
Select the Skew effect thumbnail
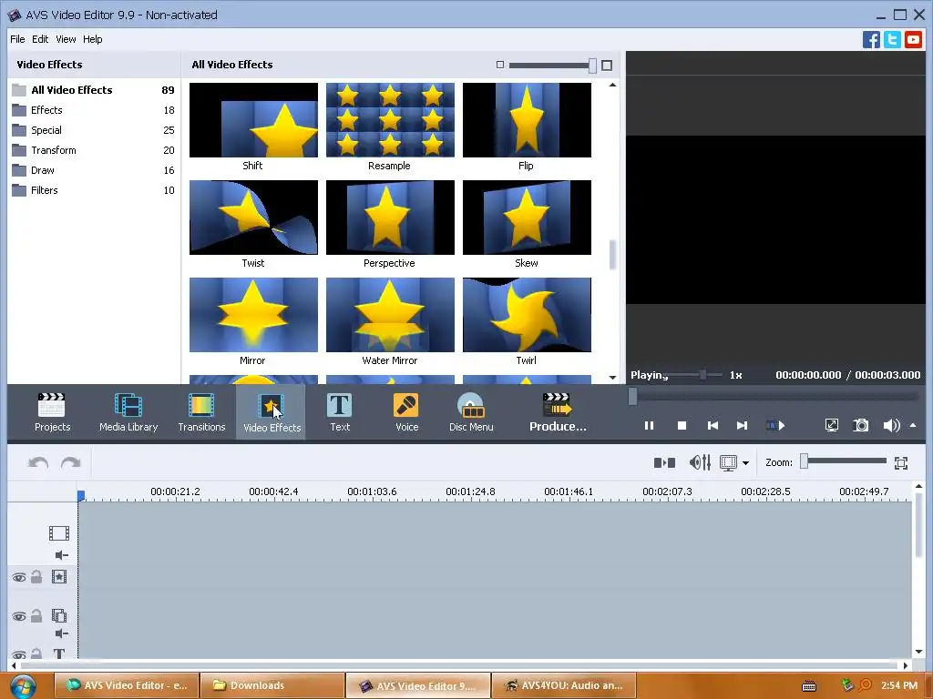[528, 218]
